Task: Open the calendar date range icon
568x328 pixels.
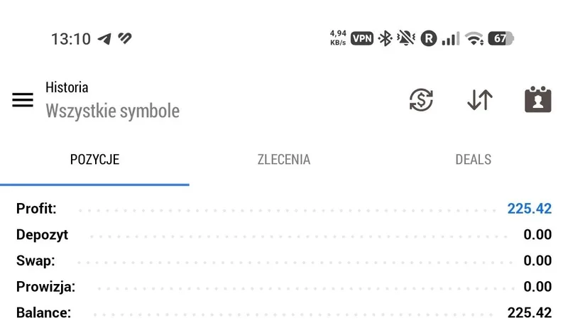Action: point(538,99)
